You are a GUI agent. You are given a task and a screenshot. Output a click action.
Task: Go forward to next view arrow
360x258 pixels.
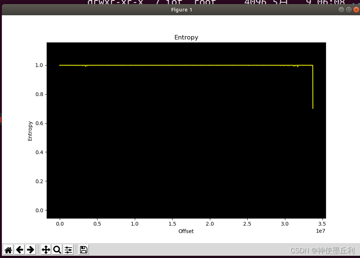31,249
